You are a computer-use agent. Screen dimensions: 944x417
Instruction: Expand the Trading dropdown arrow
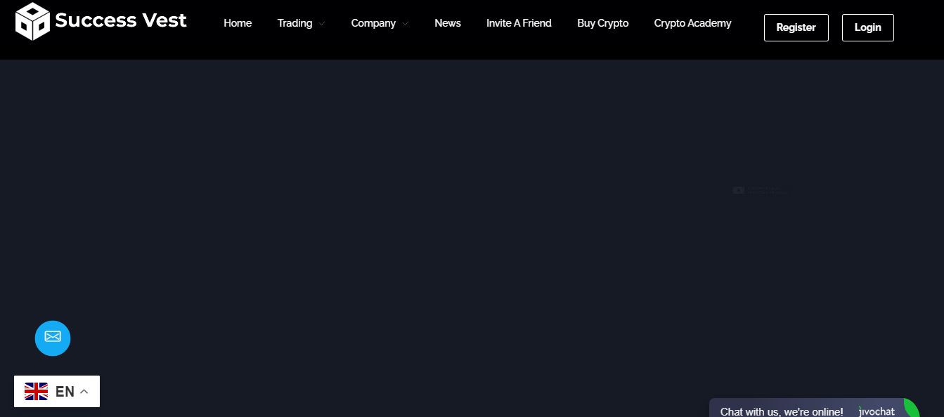(x=322, y=24)
